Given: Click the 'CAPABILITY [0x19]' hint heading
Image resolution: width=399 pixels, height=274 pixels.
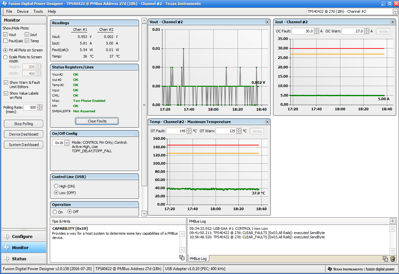Looking at the screenshot, I should pos(70,228).
